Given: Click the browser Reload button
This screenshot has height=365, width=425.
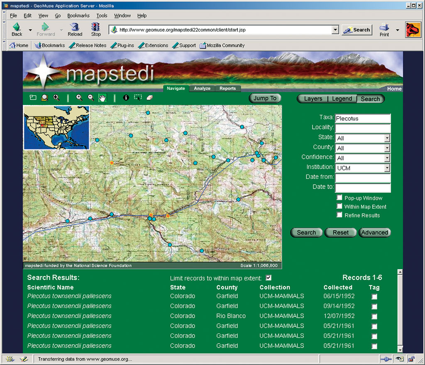Looking at the screenshot, I should [x=75, y=30].
